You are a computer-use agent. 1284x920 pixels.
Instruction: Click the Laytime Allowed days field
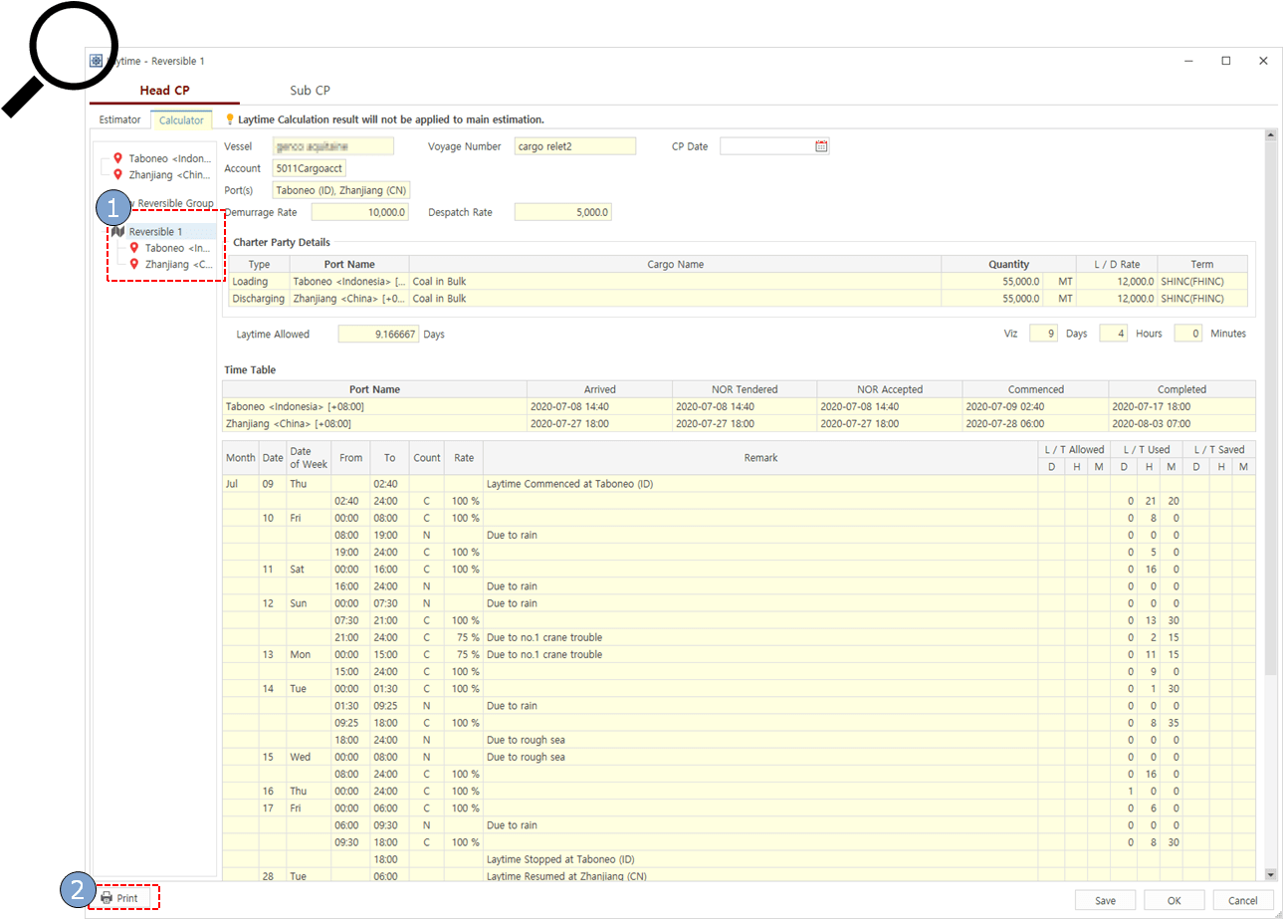point(378,335)
